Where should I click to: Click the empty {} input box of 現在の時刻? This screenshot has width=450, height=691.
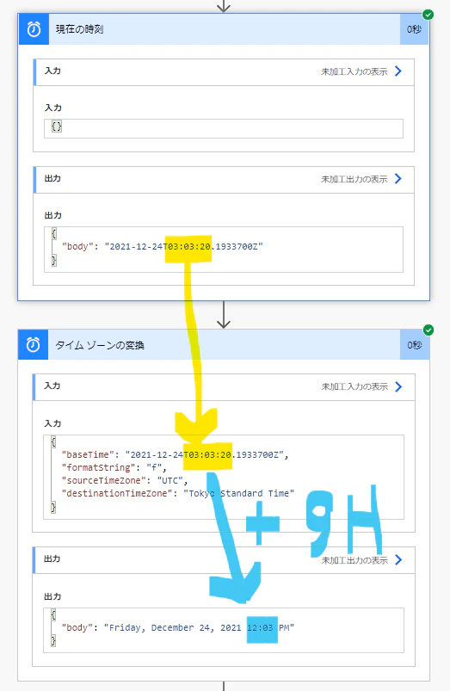click(x=224, y=128)
